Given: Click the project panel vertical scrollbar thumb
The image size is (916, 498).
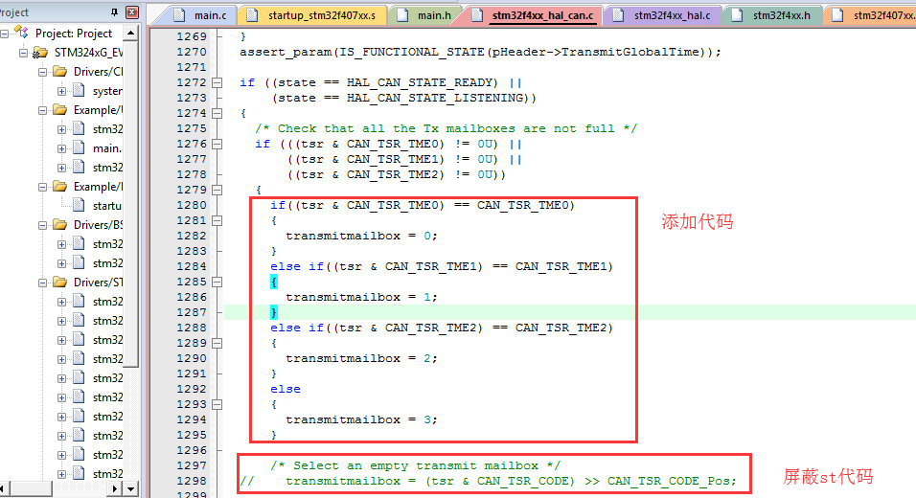Looking at the screenshot, I should 131,204.
